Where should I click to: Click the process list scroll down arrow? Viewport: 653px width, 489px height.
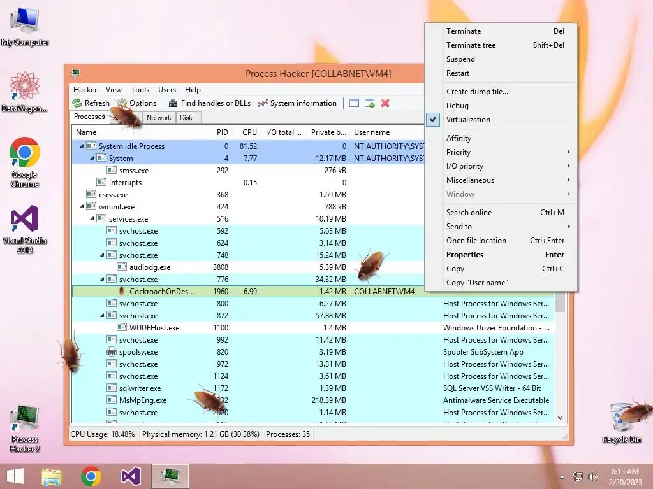(560, 418)
